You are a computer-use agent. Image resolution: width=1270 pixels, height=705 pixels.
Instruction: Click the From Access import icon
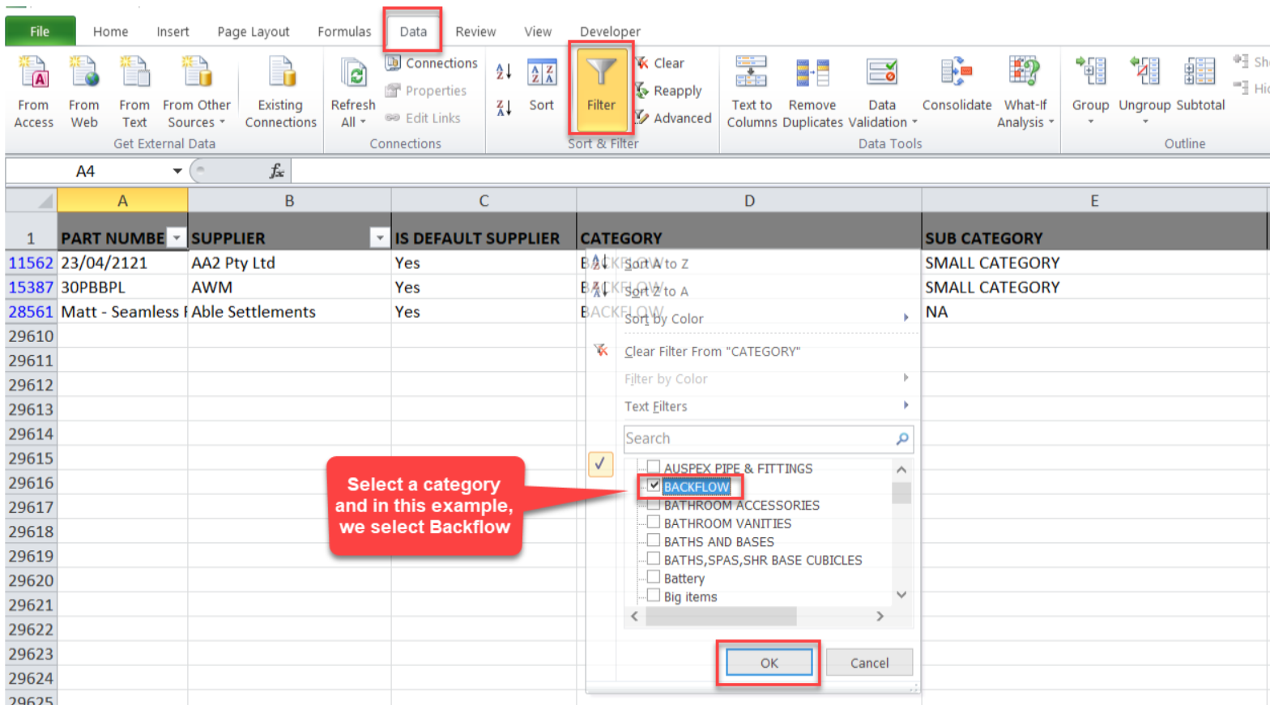[34, 75]
